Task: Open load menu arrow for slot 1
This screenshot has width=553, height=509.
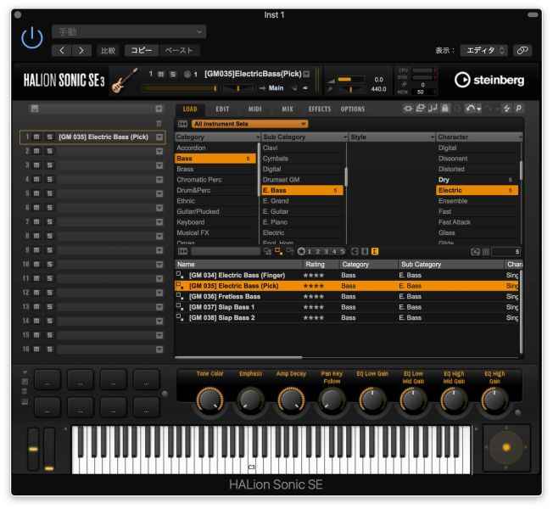Action: (159, 137)
